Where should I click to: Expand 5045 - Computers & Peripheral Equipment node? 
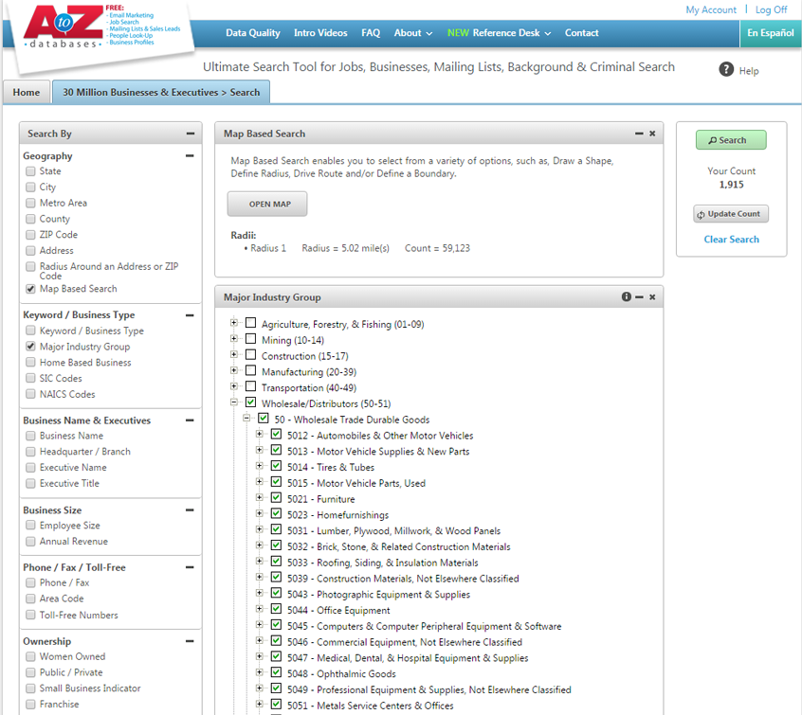260,624
